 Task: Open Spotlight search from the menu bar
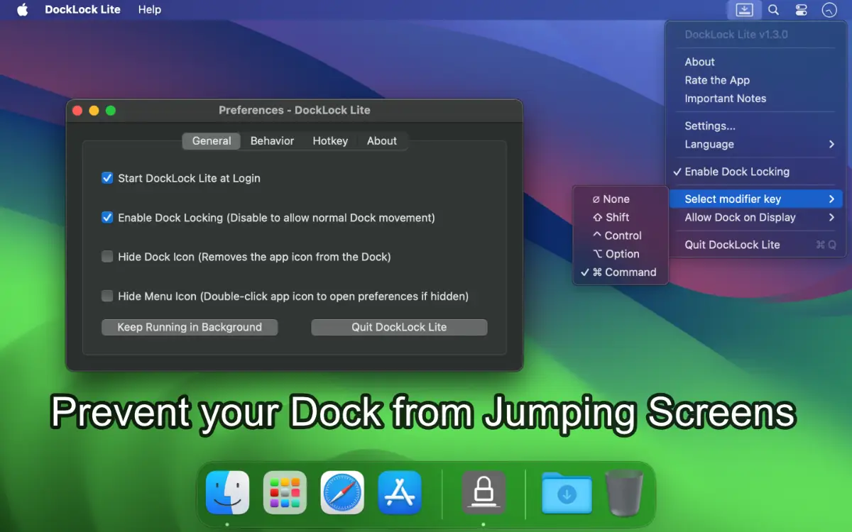(773, 9)
